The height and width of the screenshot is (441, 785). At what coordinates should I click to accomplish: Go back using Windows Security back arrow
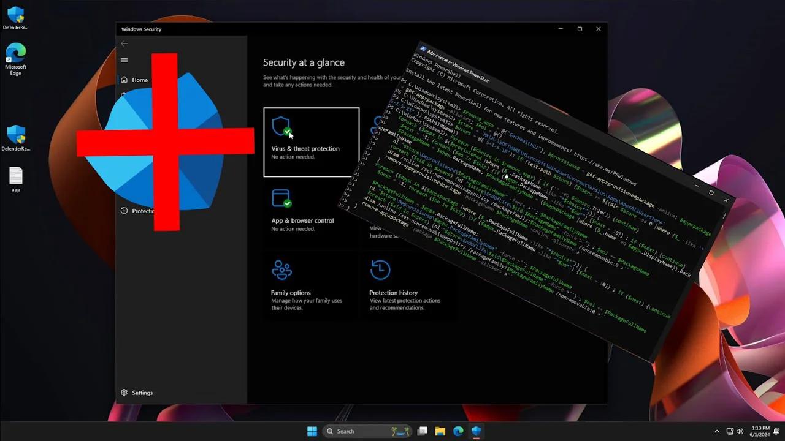coord(124,43)
